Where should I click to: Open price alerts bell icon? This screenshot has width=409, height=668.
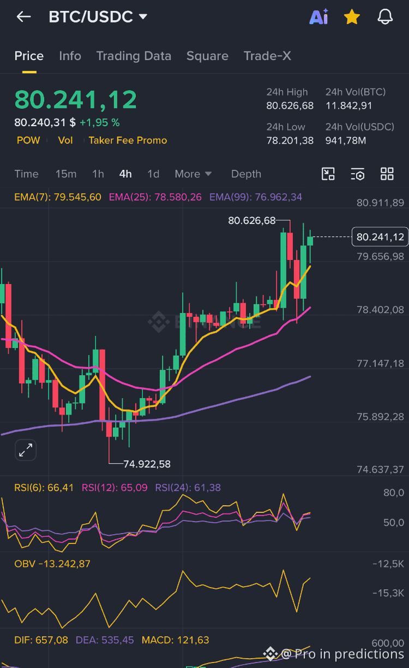[385, 17]
